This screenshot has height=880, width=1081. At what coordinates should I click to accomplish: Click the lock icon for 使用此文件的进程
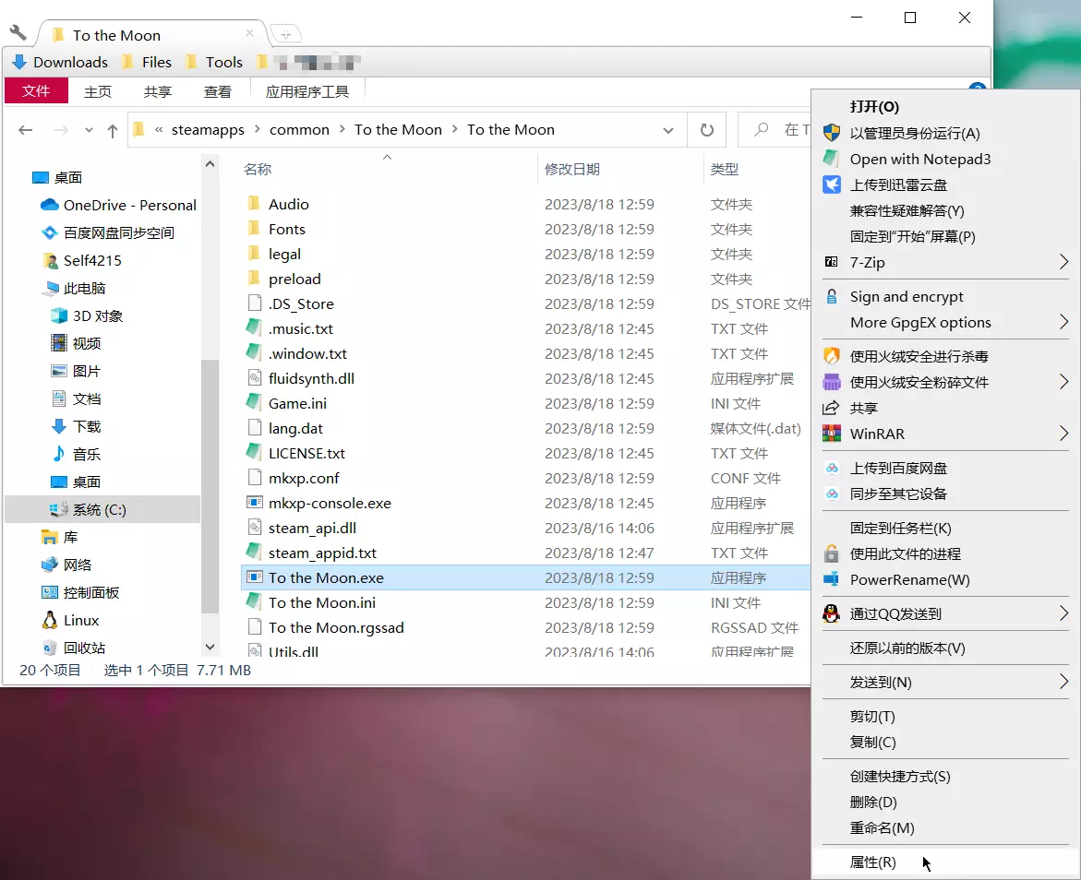pos(832,553)
